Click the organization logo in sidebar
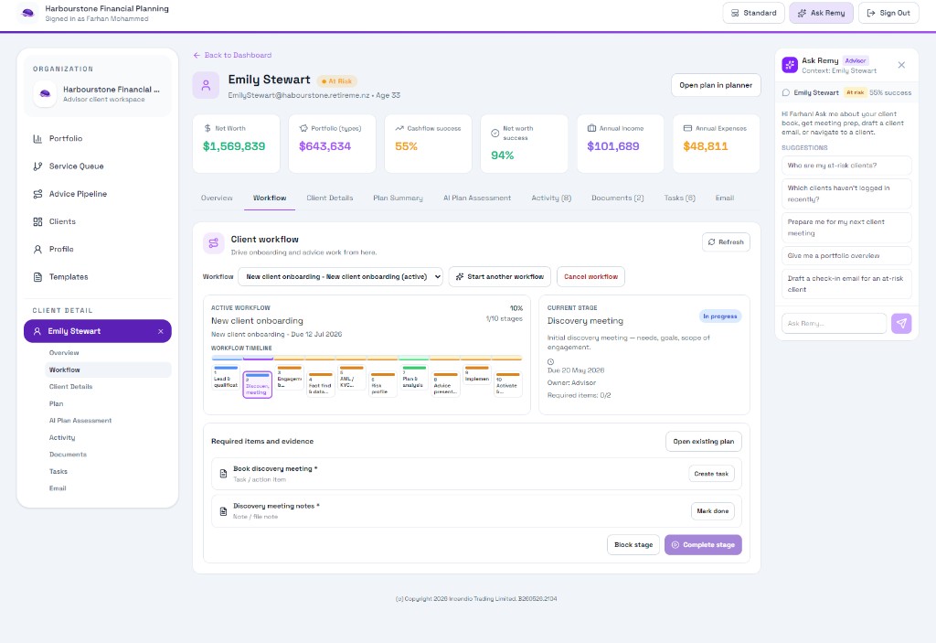This screenshot has height=643, width=936. pyautogui.click(x=45, y=94)
